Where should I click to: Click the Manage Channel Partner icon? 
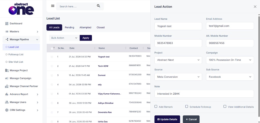pos(7,86)
